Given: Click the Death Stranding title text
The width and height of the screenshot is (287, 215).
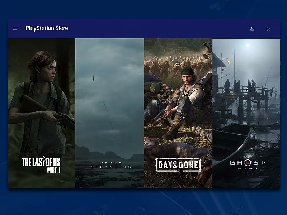Looking at the screenshot, I should (x=111, y=165).
